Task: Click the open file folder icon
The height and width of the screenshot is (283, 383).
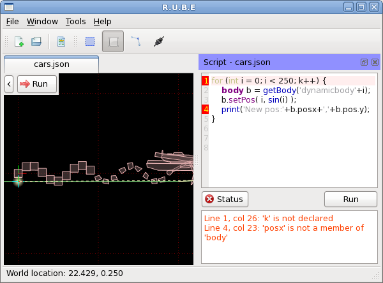Action: [36, 41]
